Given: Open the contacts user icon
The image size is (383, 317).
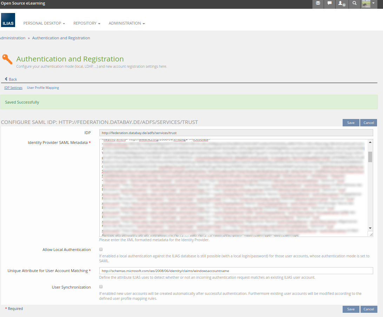Looking at the screenshot, I should (x=342, y=4).
